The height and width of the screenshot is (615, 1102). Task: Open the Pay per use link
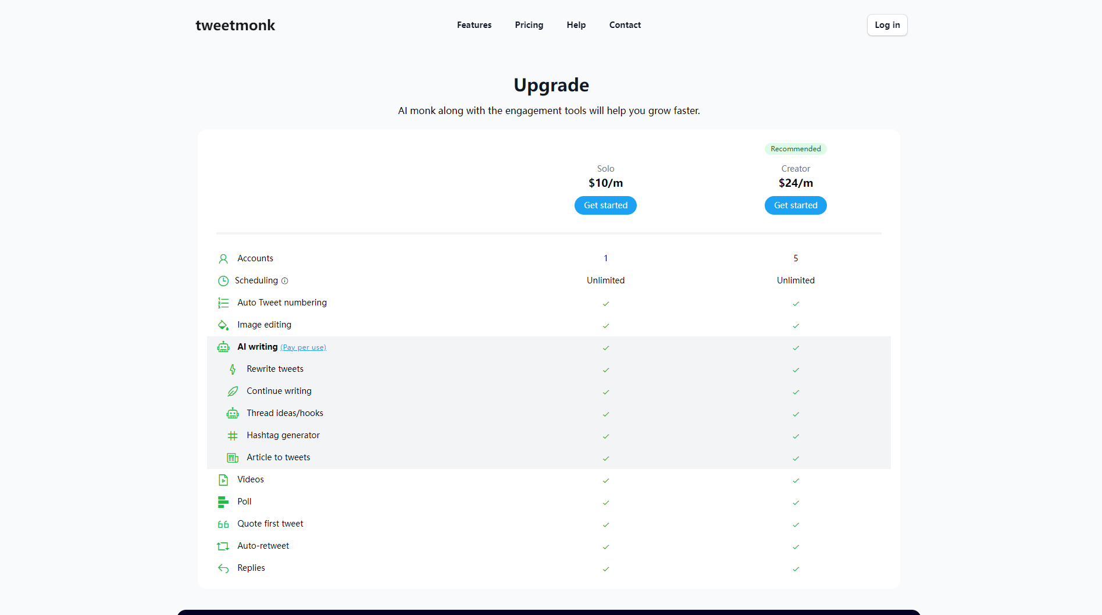coord(303,347)
